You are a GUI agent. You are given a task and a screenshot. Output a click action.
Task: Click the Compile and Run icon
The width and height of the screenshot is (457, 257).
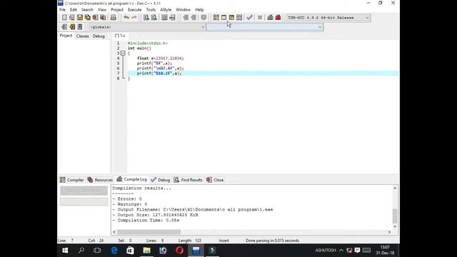[x=231, y=17]
